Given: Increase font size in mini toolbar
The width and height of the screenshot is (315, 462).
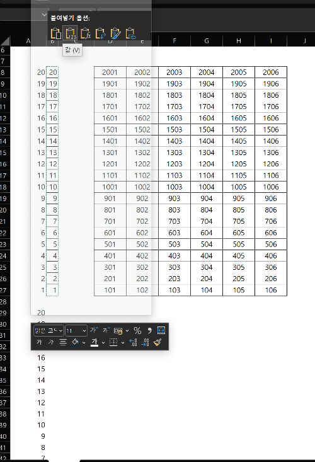Looking at the screenshot, I should tap(94, 330).
